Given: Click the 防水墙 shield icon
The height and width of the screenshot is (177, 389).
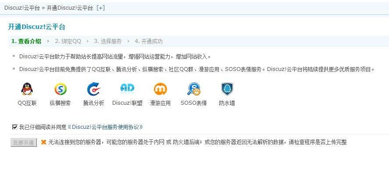Looking at the screenshot, I should click(227, 89).
